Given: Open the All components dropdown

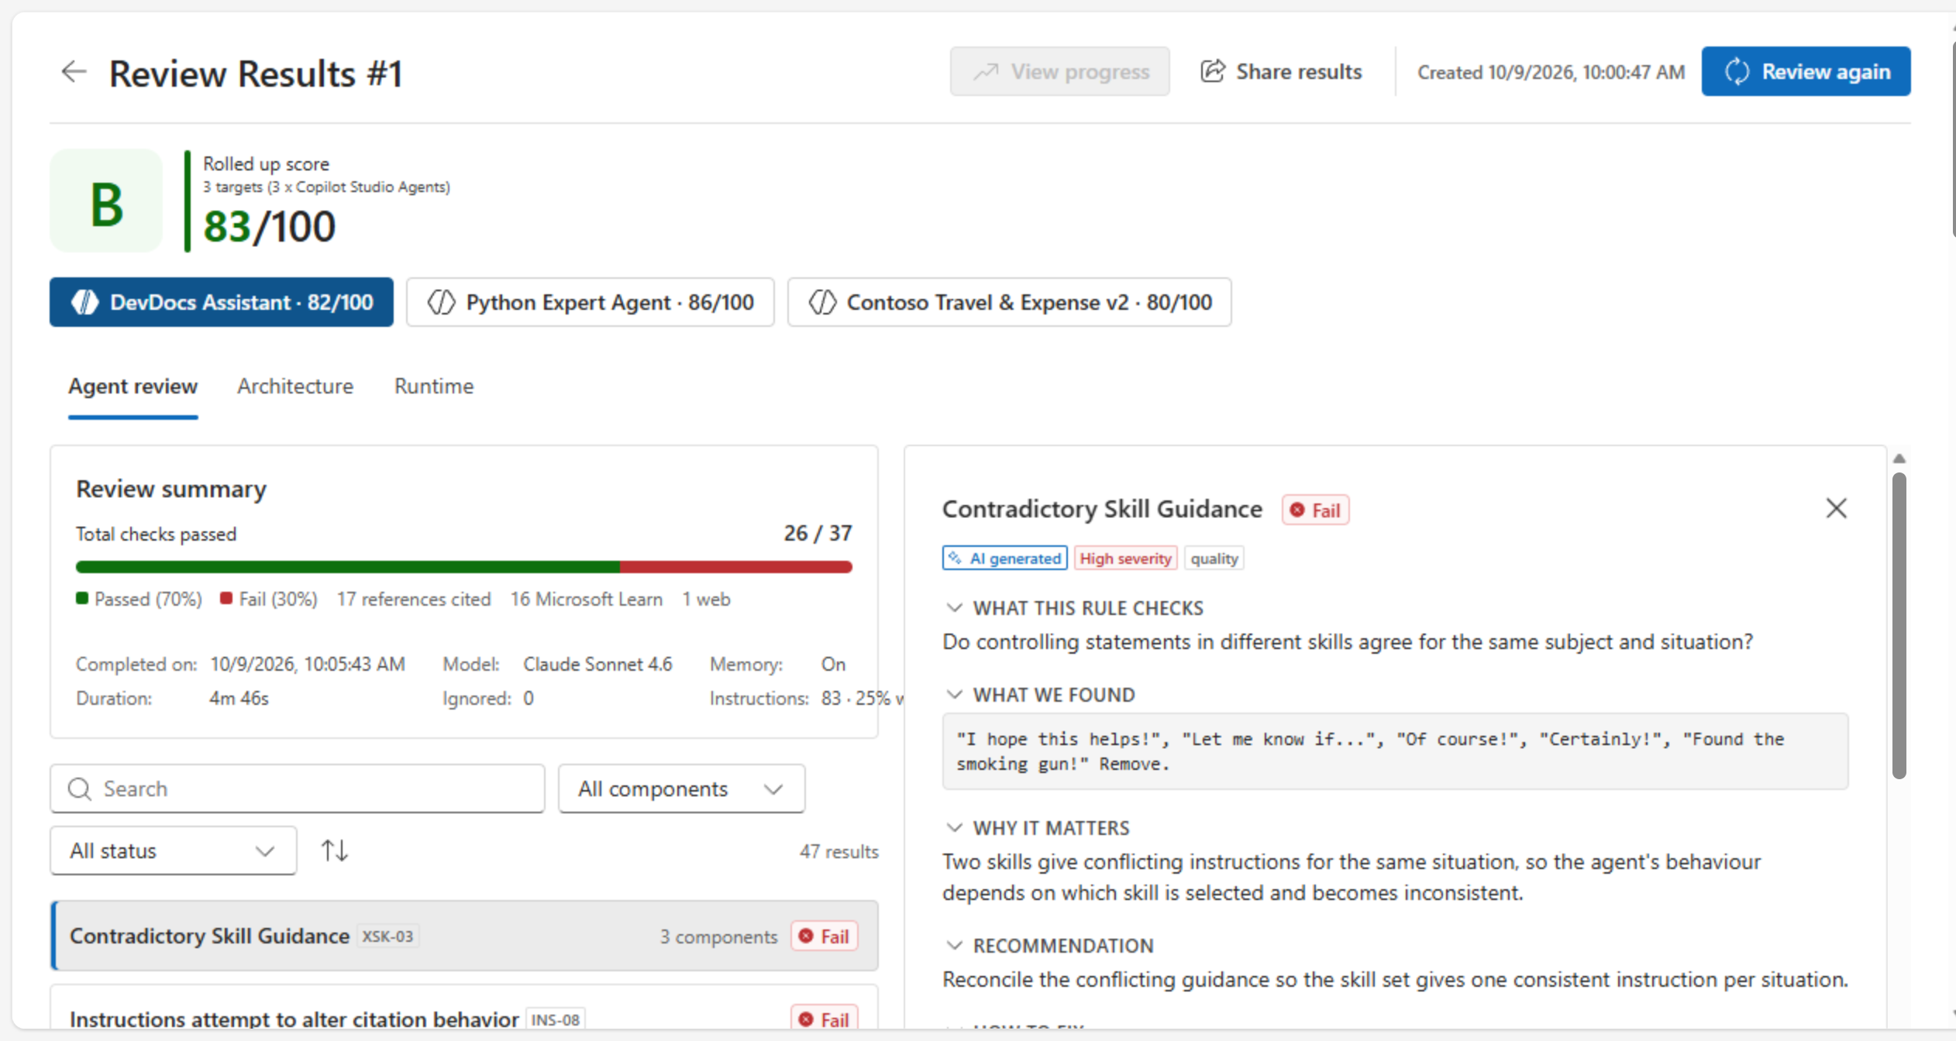Looking at the screenshot, I should 681,788.
